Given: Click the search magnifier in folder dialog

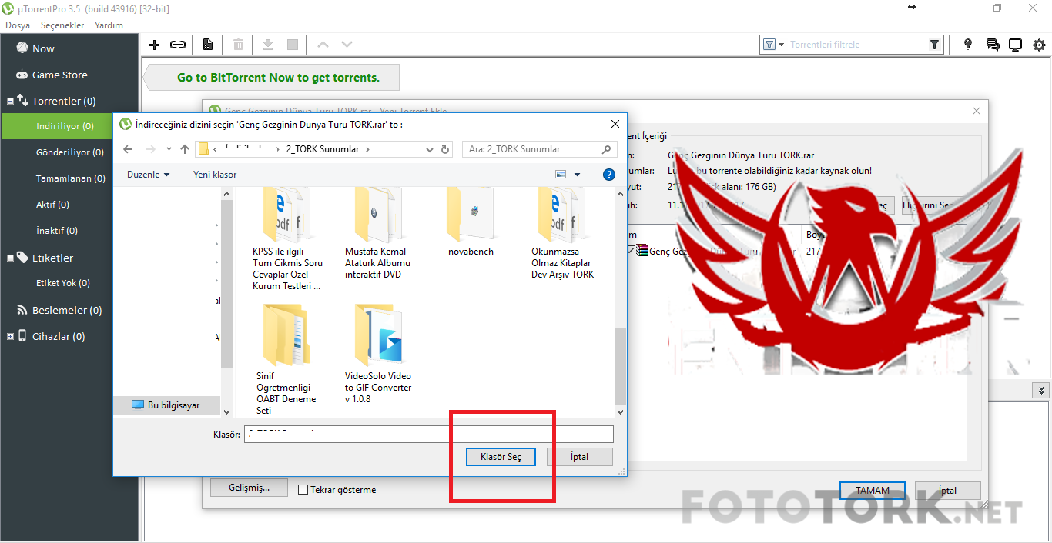Looking at the screenshot, I should [x=606, y=149].
